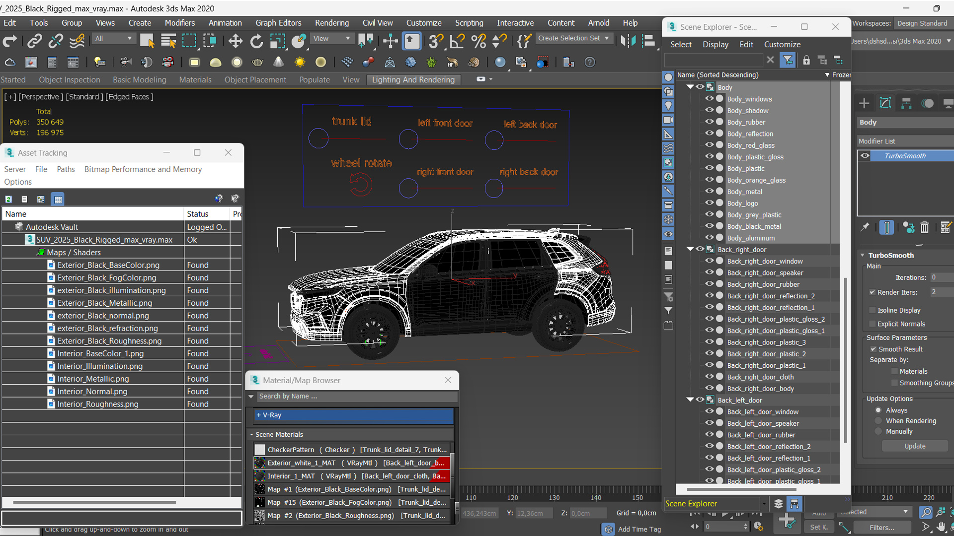Select Exterior_white_1_MAT scene material
The height and width of the screenshot is (536, 954).
352,463
